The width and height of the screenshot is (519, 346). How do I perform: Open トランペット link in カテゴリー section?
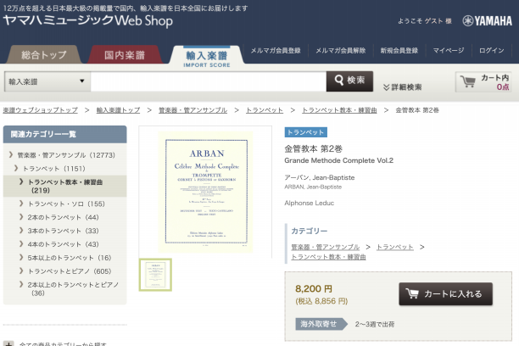[395, 247]
